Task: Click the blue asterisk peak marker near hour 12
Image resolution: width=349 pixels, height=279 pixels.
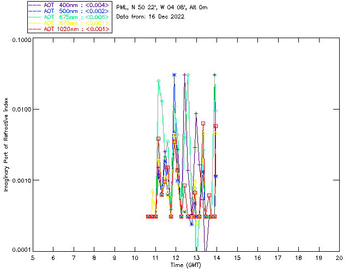Action: point(174,75)
